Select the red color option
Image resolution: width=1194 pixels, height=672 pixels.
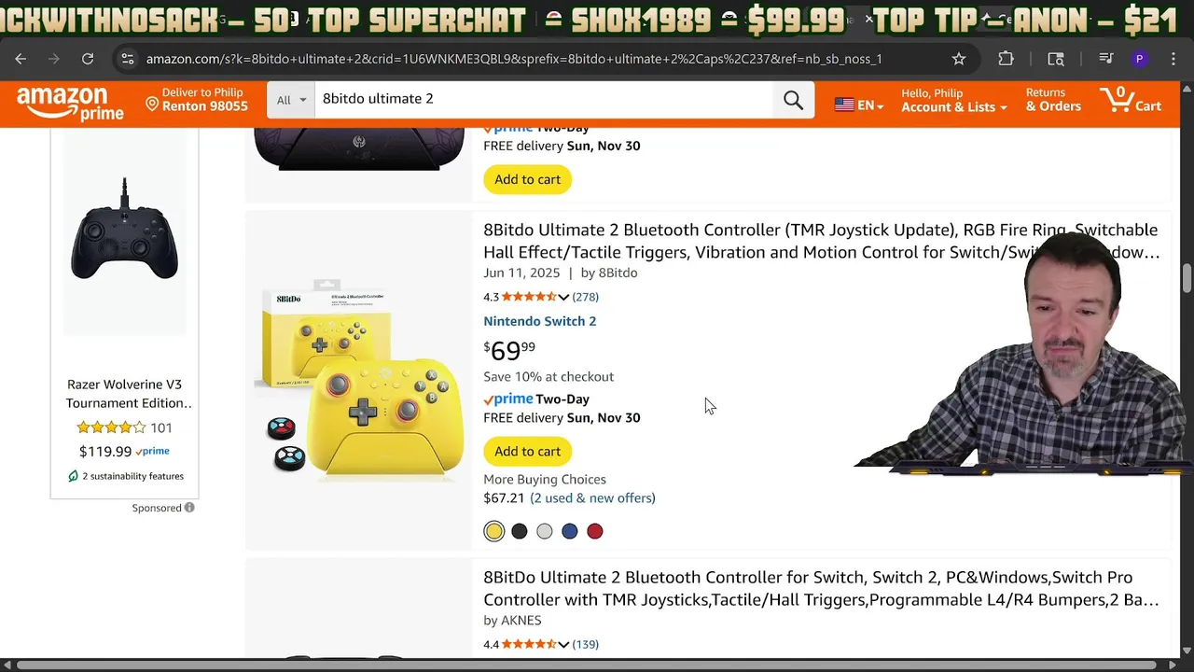(x=595, y=531)
